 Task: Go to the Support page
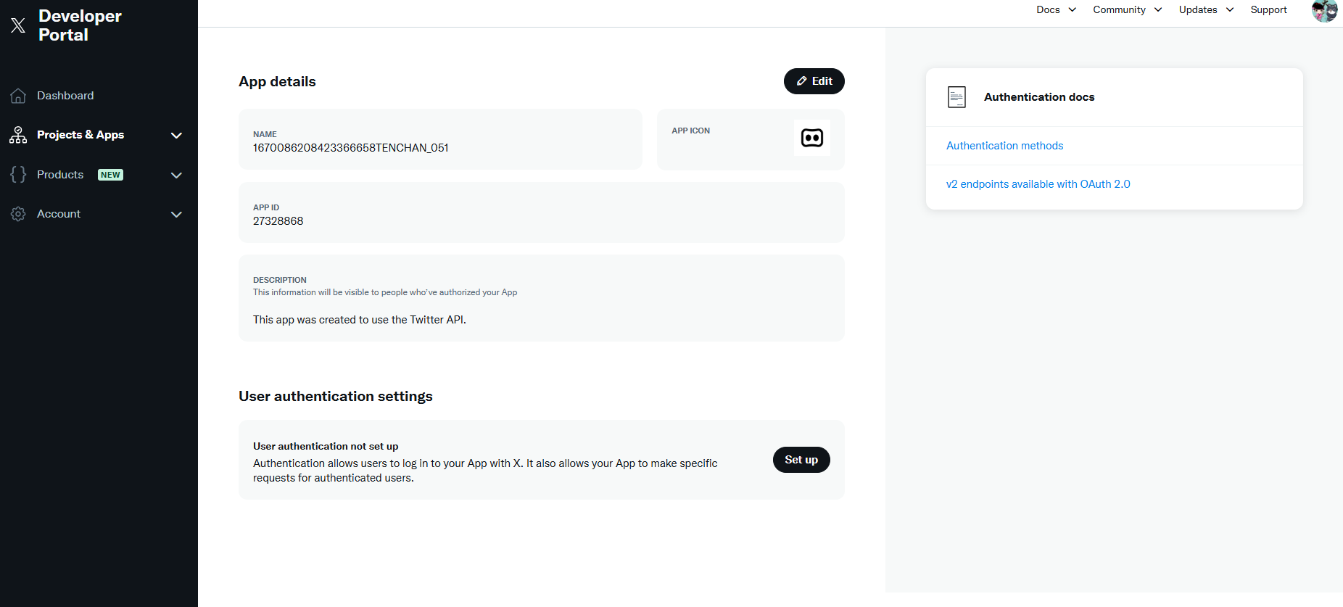pos(1268,9)
